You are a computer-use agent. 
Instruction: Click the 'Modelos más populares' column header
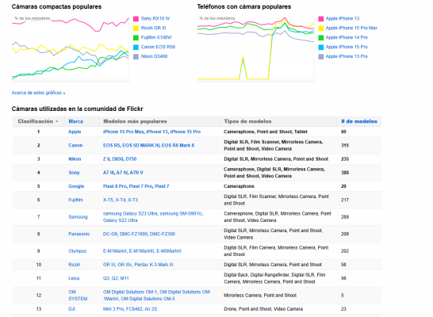click(x=135, y=121)
